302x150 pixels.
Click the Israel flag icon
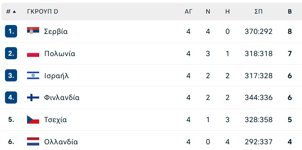[33, 75]
